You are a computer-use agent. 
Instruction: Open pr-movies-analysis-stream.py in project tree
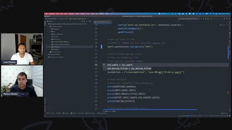pyautogui.click(x=61, y=44)
